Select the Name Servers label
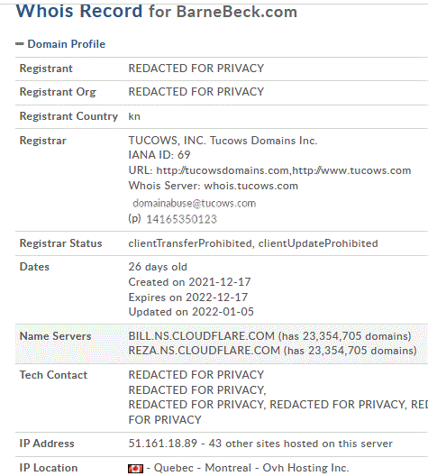428x476 pixels. (x=55, y=336)
